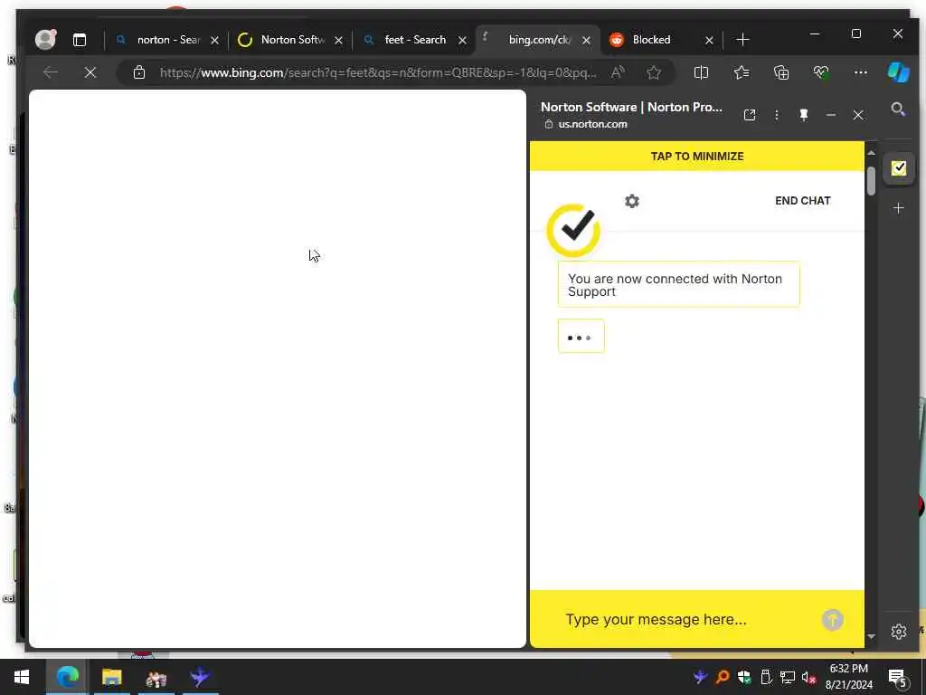Send chat message arrow button
This screenshot has width=926, height=695.
(833, 619)
